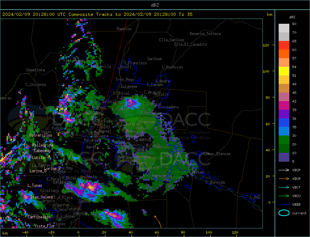
Task: Click the Lomas_Blancas label
Action: (217, 154)
